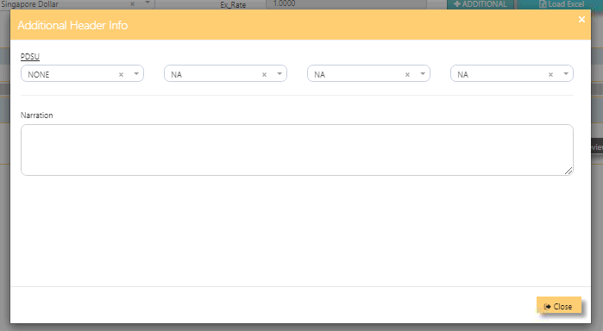
Task: Click the yellow Close button
Action: coord(559,306)
